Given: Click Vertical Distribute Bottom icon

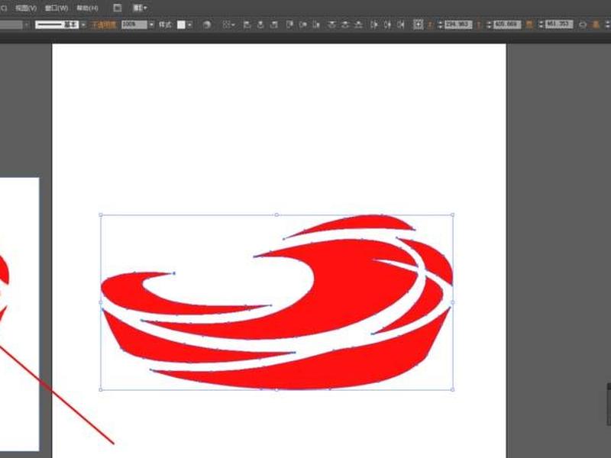Looking at the screenshot, I should 358,25.
